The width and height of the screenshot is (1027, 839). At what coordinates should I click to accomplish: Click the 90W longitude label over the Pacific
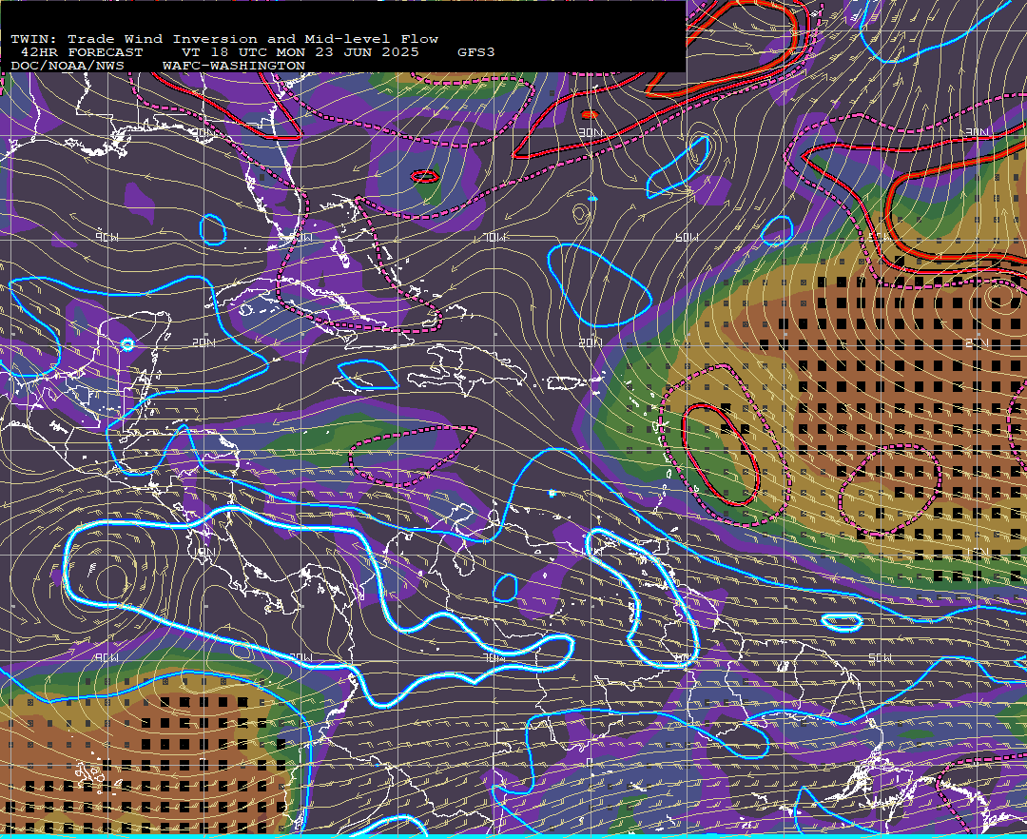pos(107,657)
